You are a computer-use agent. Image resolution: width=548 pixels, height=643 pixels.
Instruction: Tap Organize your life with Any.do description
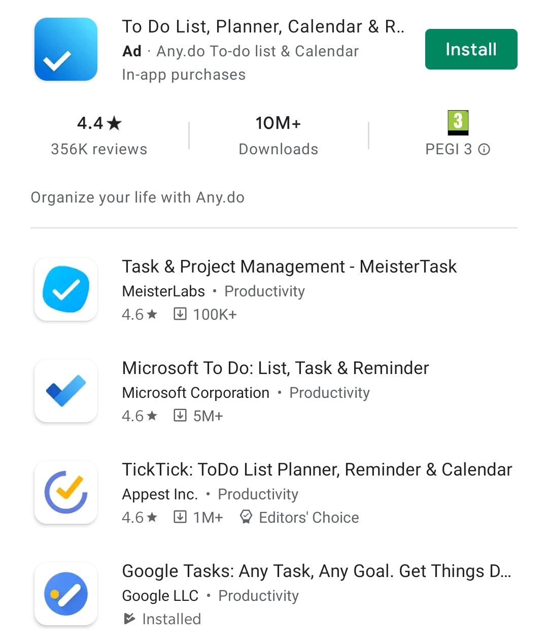point(138,197)
